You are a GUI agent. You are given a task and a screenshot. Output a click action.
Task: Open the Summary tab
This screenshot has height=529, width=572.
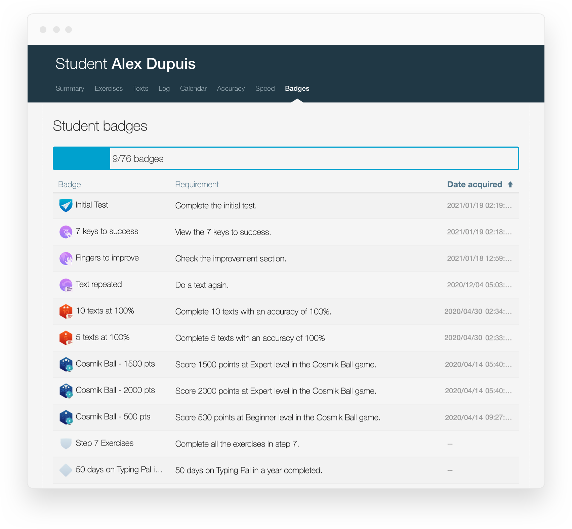(x=70, y=88)
